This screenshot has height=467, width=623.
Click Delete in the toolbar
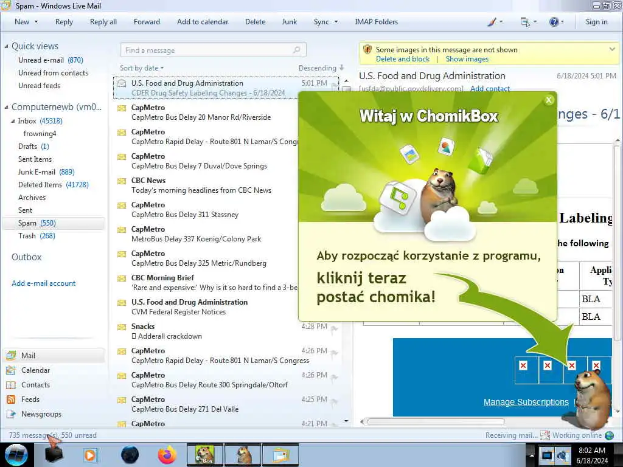tap(255, 22)
